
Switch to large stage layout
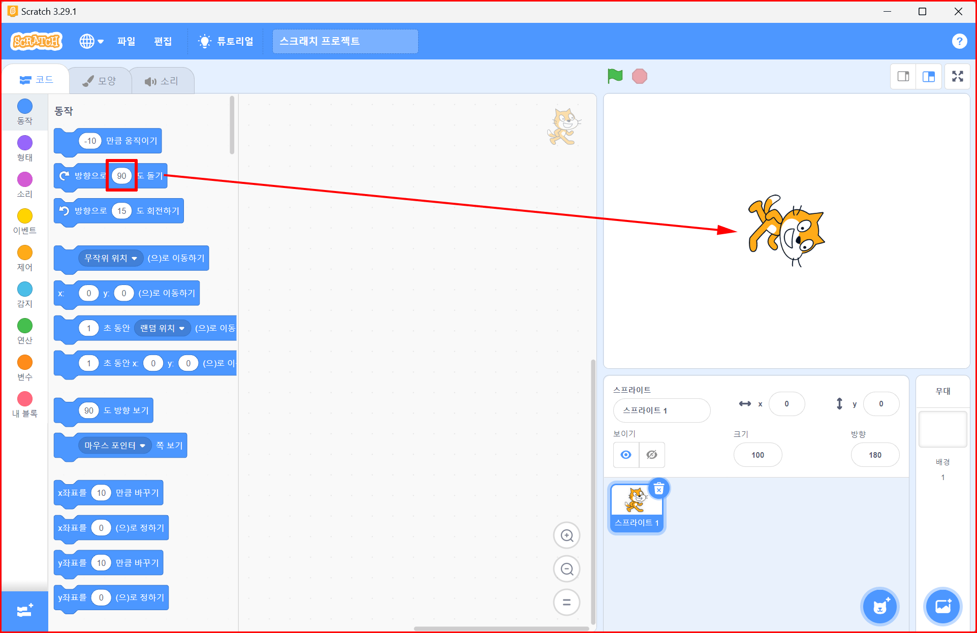coord(929,76)
